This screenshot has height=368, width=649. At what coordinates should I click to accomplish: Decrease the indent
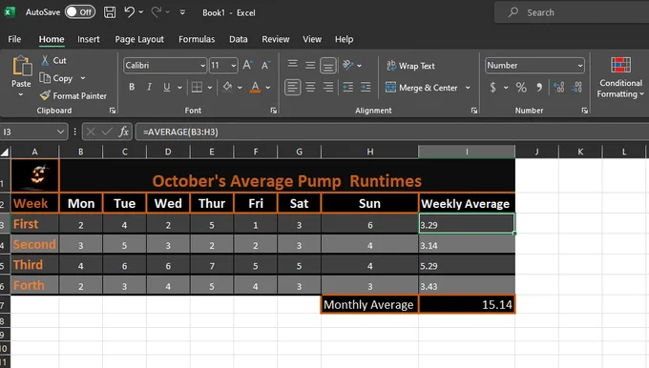pos(348,88)
